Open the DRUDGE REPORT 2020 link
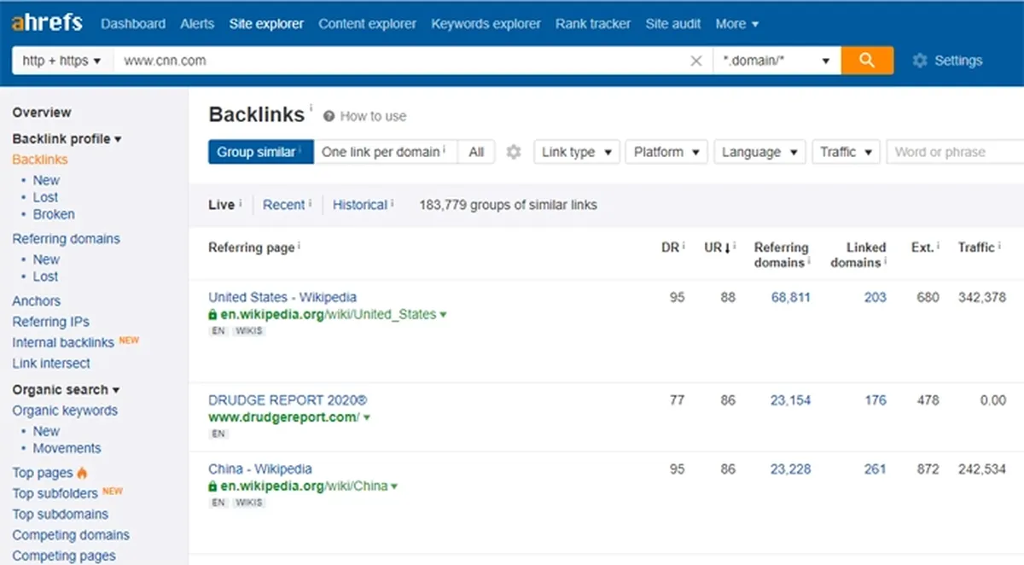Viewport: 1024px width, 565px height. pyautogui.click(x=288, y=400)
